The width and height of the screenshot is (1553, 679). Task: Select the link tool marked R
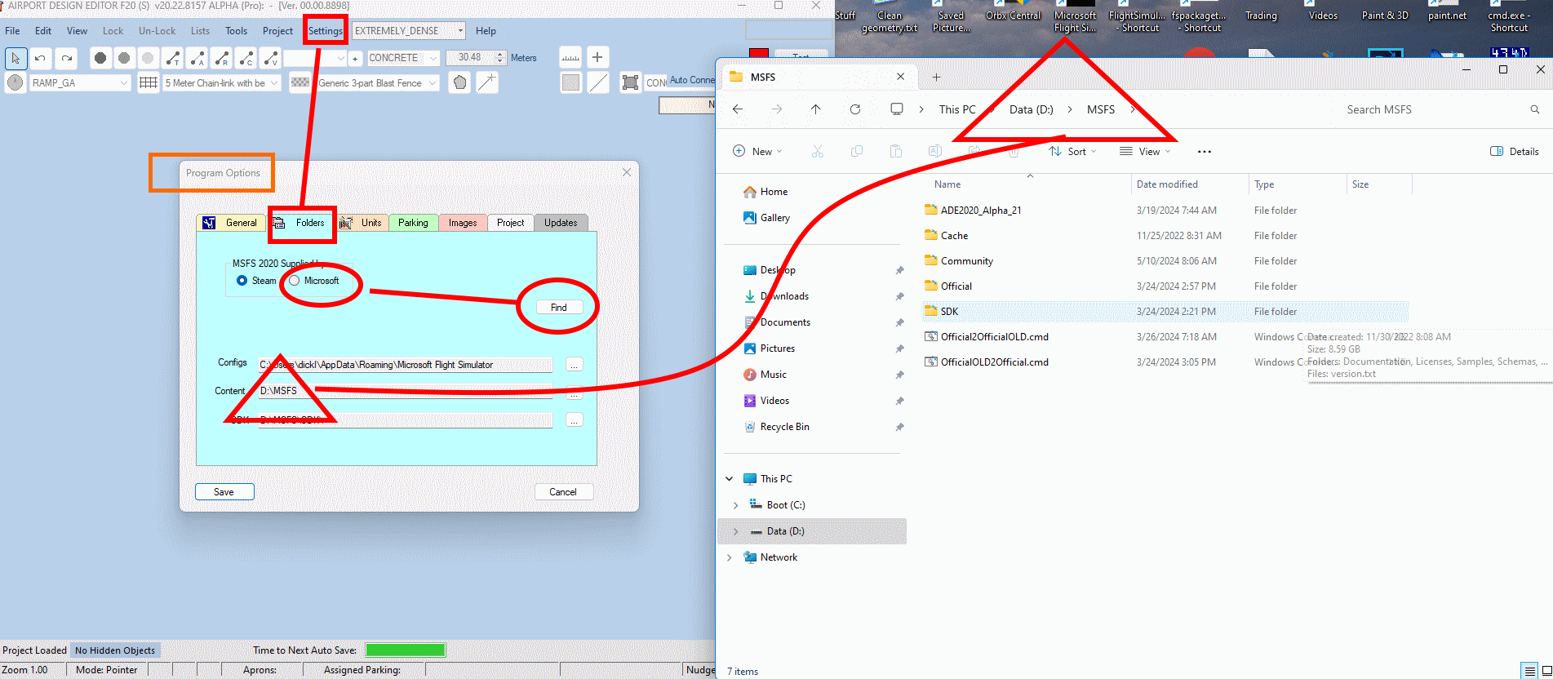pyautogui.click(x=221, y=58)
